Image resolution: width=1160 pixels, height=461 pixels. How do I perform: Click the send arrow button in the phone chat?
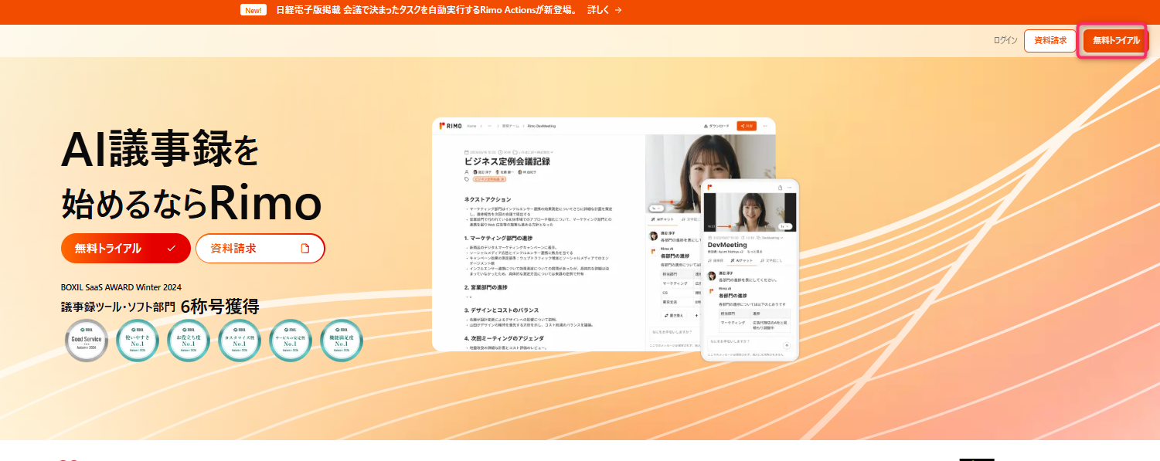tap(787, 345)
